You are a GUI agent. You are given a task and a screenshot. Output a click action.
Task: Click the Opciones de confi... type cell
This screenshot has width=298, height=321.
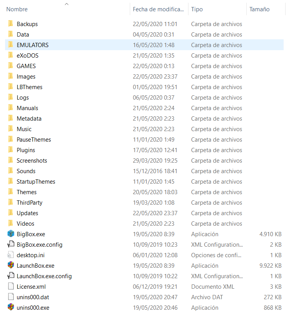point(216,255)
